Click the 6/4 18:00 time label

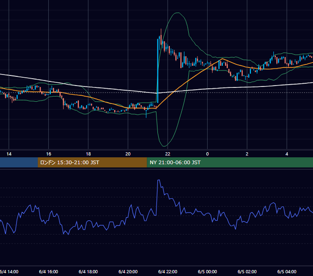point(88,271)
